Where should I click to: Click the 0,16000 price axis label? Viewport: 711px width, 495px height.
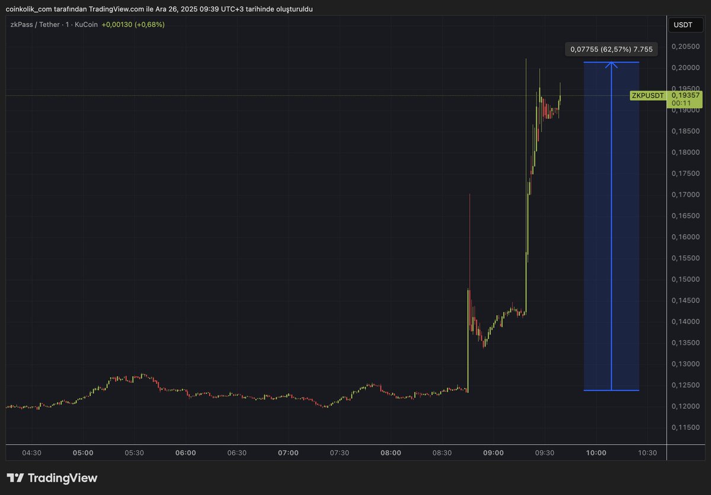pyautogui.click(x=686, y=237)
